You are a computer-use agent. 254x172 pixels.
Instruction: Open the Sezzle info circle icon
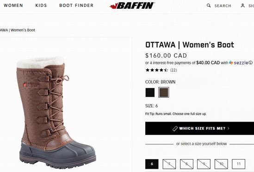tap(250, 63)
